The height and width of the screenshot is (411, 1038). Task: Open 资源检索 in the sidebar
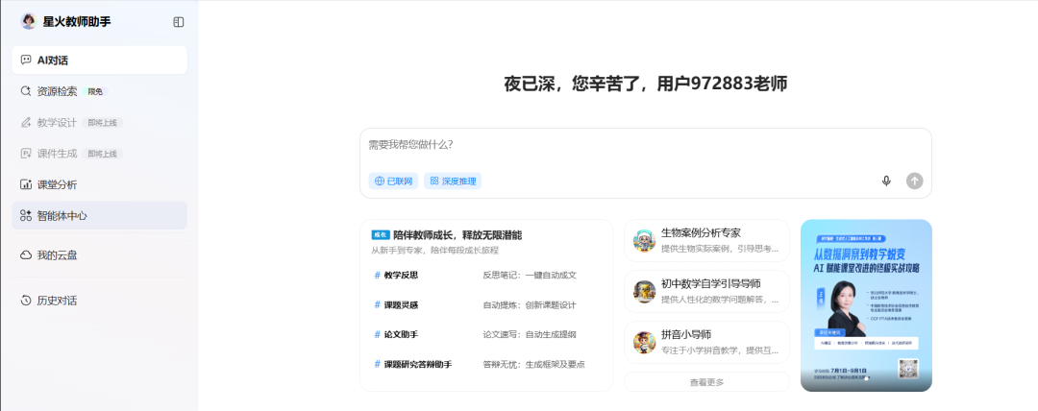(99, 91)
